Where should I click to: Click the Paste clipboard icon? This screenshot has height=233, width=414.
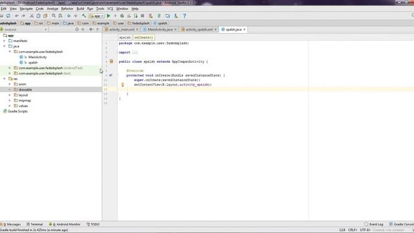[45, 16]
